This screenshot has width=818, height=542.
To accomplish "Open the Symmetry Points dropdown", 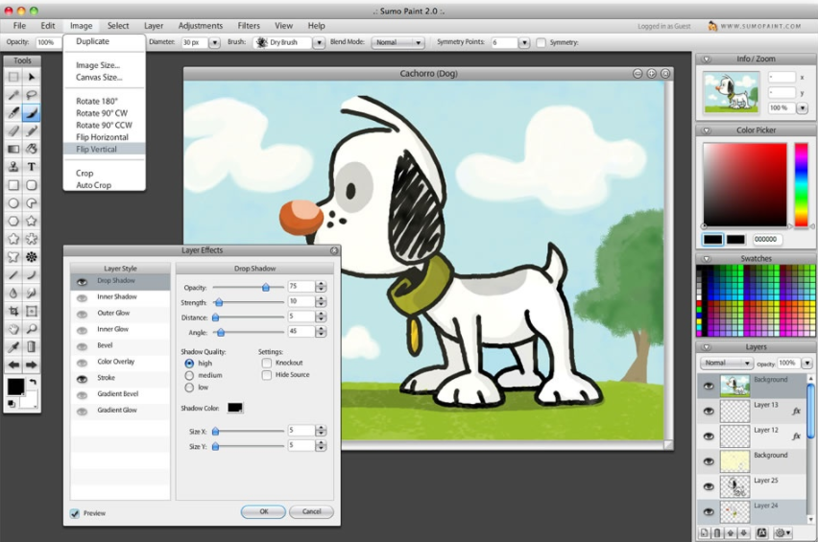I will 524,43.
